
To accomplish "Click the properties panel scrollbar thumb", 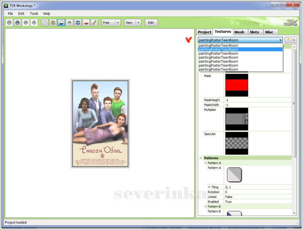I will tap(294, 103).
